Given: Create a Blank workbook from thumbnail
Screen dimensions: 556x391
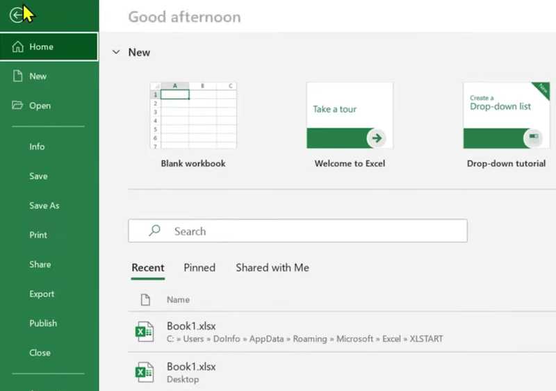Looking at the screenshot, I should [x=193, y=115].
